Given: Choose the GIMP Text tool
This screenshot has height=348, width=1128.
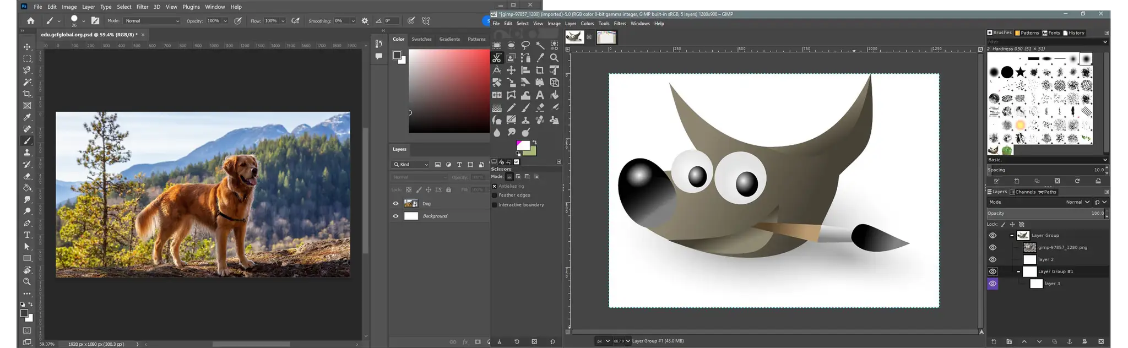Looking at the screenshot, I should [x=540, y=95].
